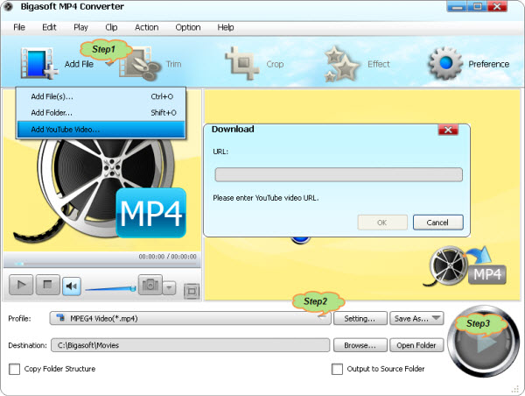Screen dimensions: 525x396
Task: Click the Destination path field
Action: pyautogui.click(x=190, y=345)
